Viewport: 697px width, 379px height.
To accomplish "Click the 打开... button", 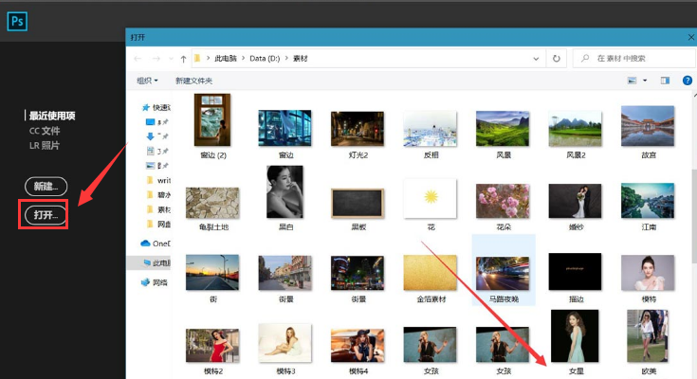I will pyautogui.click(x=46, y=215).
